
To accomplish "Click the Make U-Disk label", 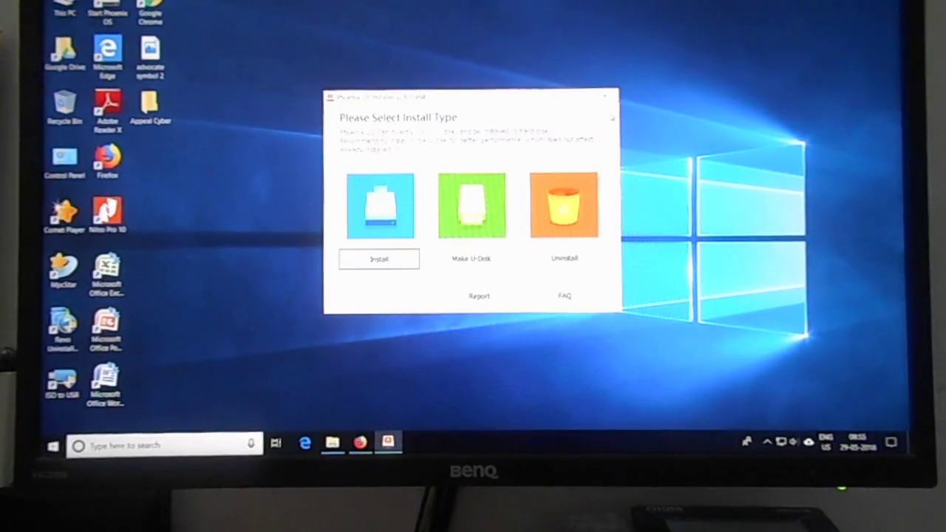I will [x=471, y=259].
